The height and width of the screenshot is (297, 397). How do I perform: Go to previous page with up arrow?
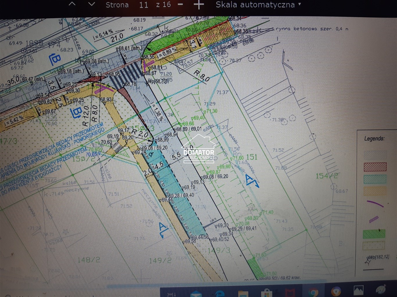pos(72,4)
